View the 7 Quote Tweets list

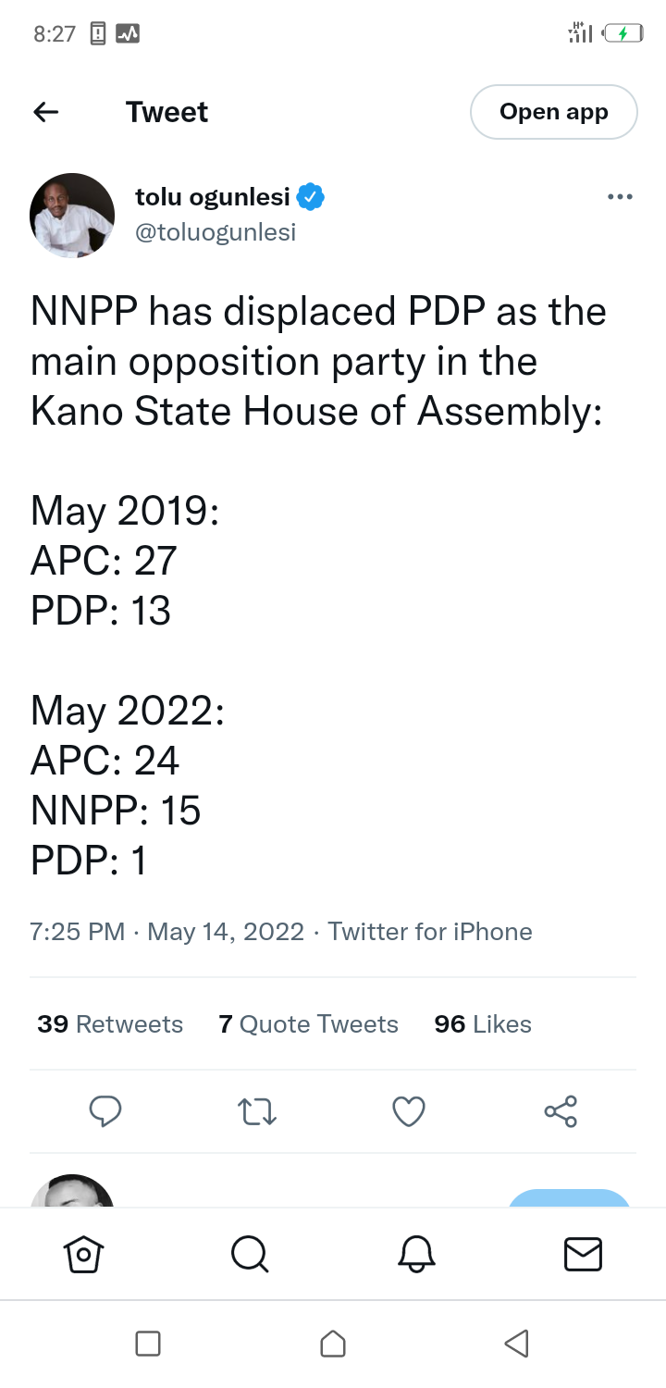(x=308, y=1024)
